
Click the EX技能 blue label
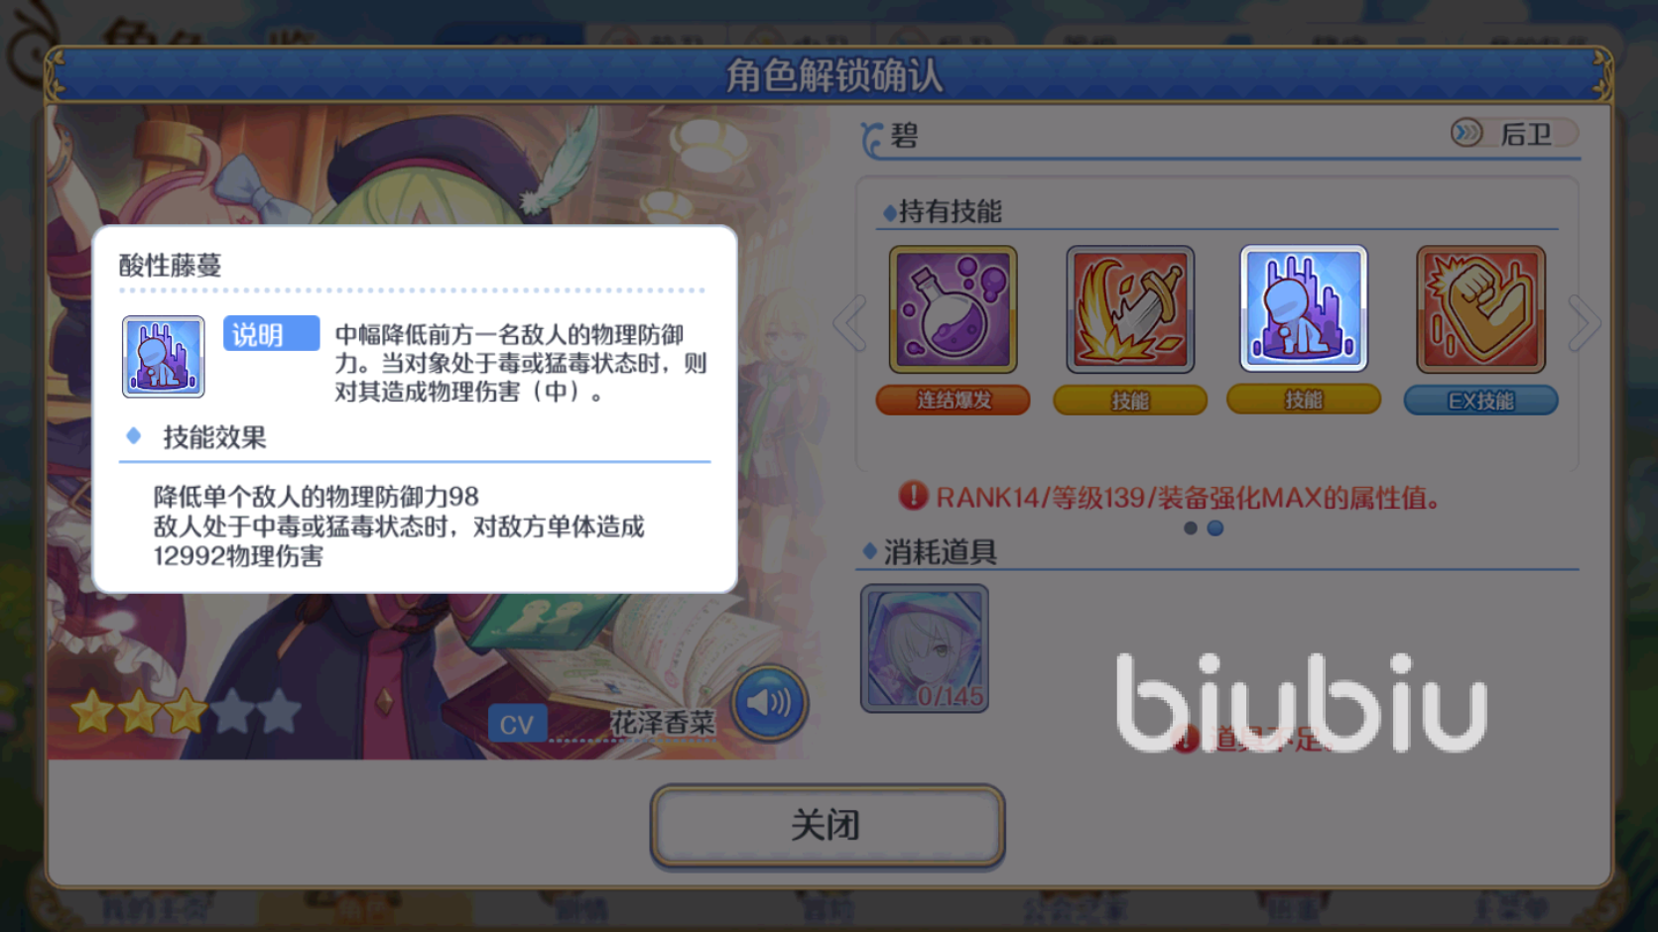1481,401
